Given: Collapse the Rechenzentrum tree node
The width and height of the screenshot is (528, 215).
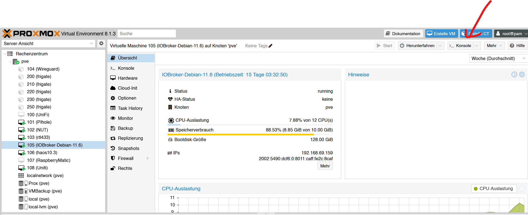Looking at the screenshot, I should coord(5,54).
